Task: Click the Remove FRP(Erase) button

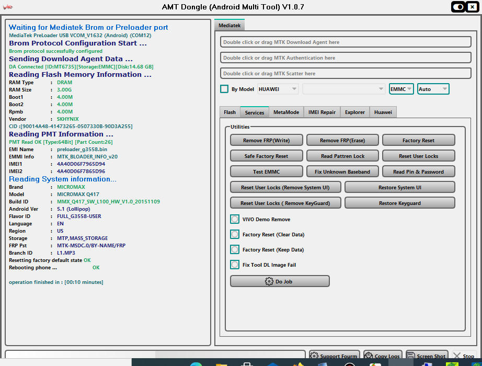Action: pos(342,140)
